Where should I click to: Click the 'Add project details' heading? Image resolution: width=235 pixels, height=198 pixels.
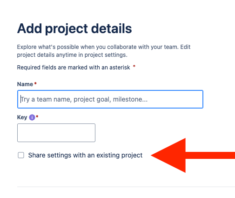[x=74, y=28]
